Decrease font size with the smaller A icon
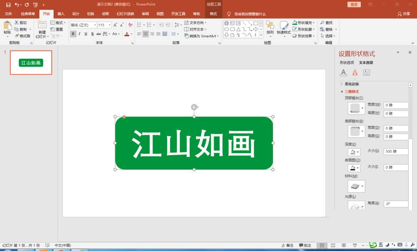The image size is (417, 251). [121, 25]
